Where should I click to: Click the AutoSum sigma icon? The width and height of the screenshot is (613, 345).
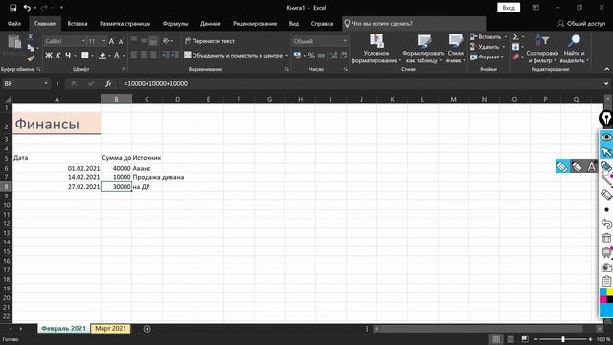(515, 36)
